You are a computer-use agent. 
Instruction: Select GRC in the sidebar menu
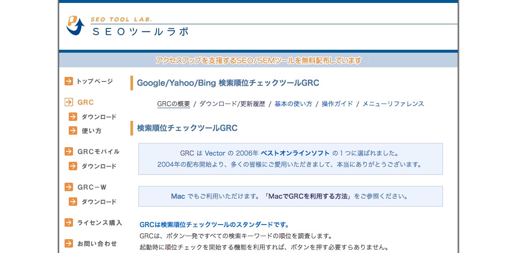pyautogui.click(x=86, y=102)
